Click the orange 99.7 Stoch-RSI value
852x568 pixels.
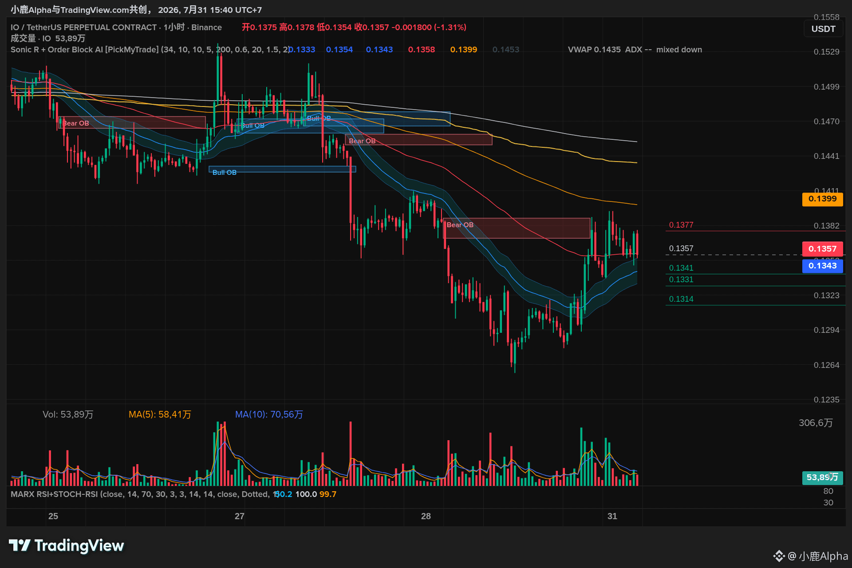coord(328,494)
